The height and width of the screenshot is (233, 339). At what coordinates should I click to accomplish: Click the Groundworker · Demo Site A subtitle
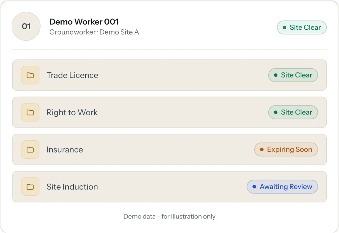pos(94,32)
